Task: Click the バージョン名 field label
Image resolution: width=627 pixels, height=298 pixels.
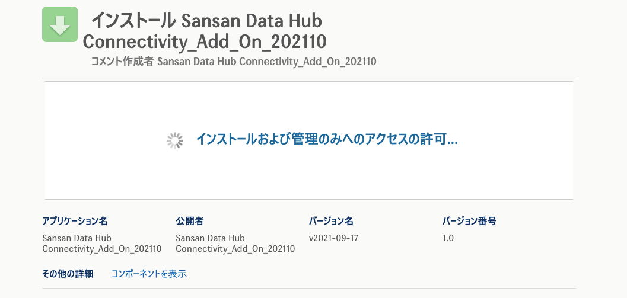Action: (331, 221)
